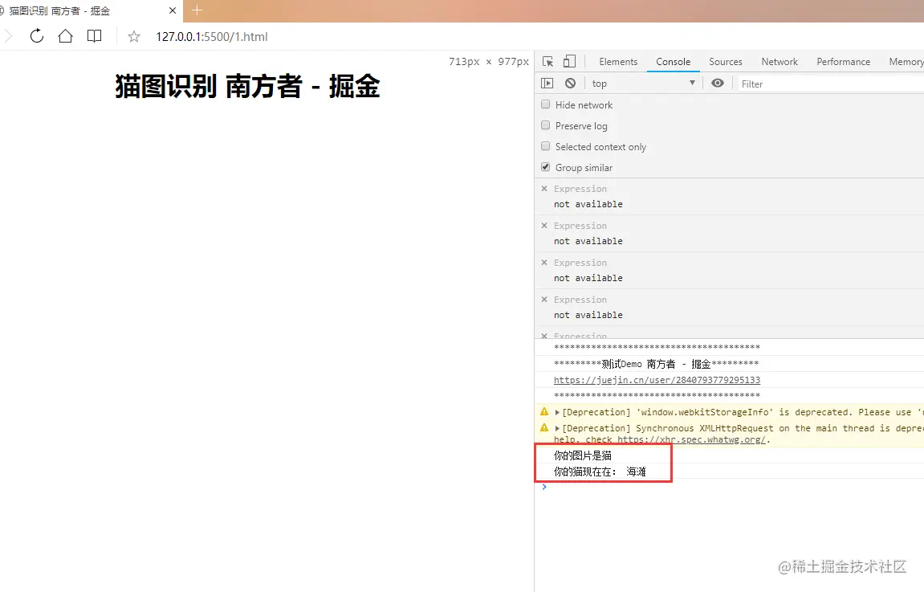Switch to the Elements tab
This screenshot has width=924, height=592.
(x=618, y=61)
